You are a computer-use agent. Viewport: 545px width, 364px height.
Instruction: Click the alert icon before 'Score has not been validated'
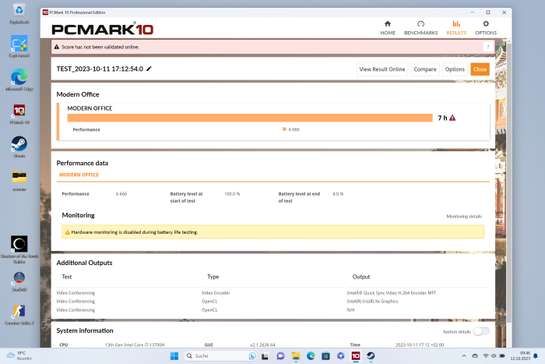click(x=57, y=47)
